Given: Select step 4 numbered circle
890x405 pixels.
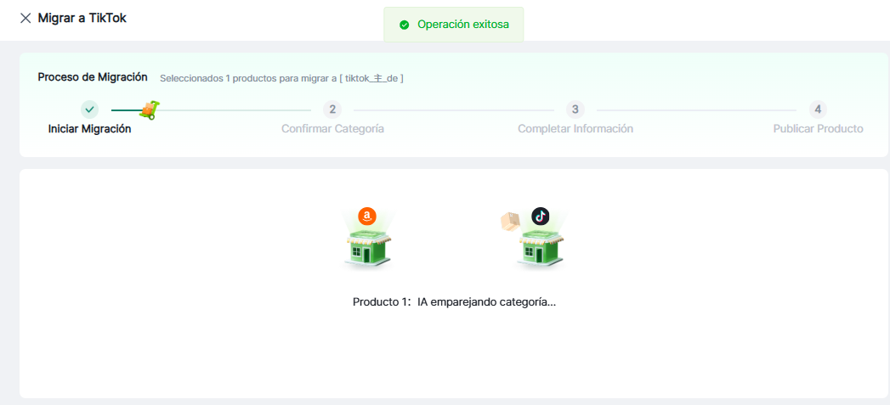Looking at the screenshot, I should click(x=818, y=110).
